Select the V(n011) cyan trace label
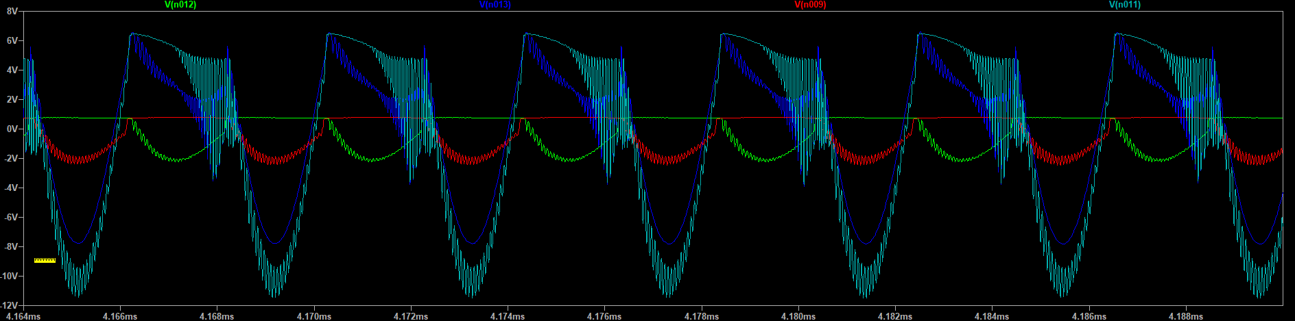The width and height of the screenshot is (1295, 321). [x=1125, y=5]
